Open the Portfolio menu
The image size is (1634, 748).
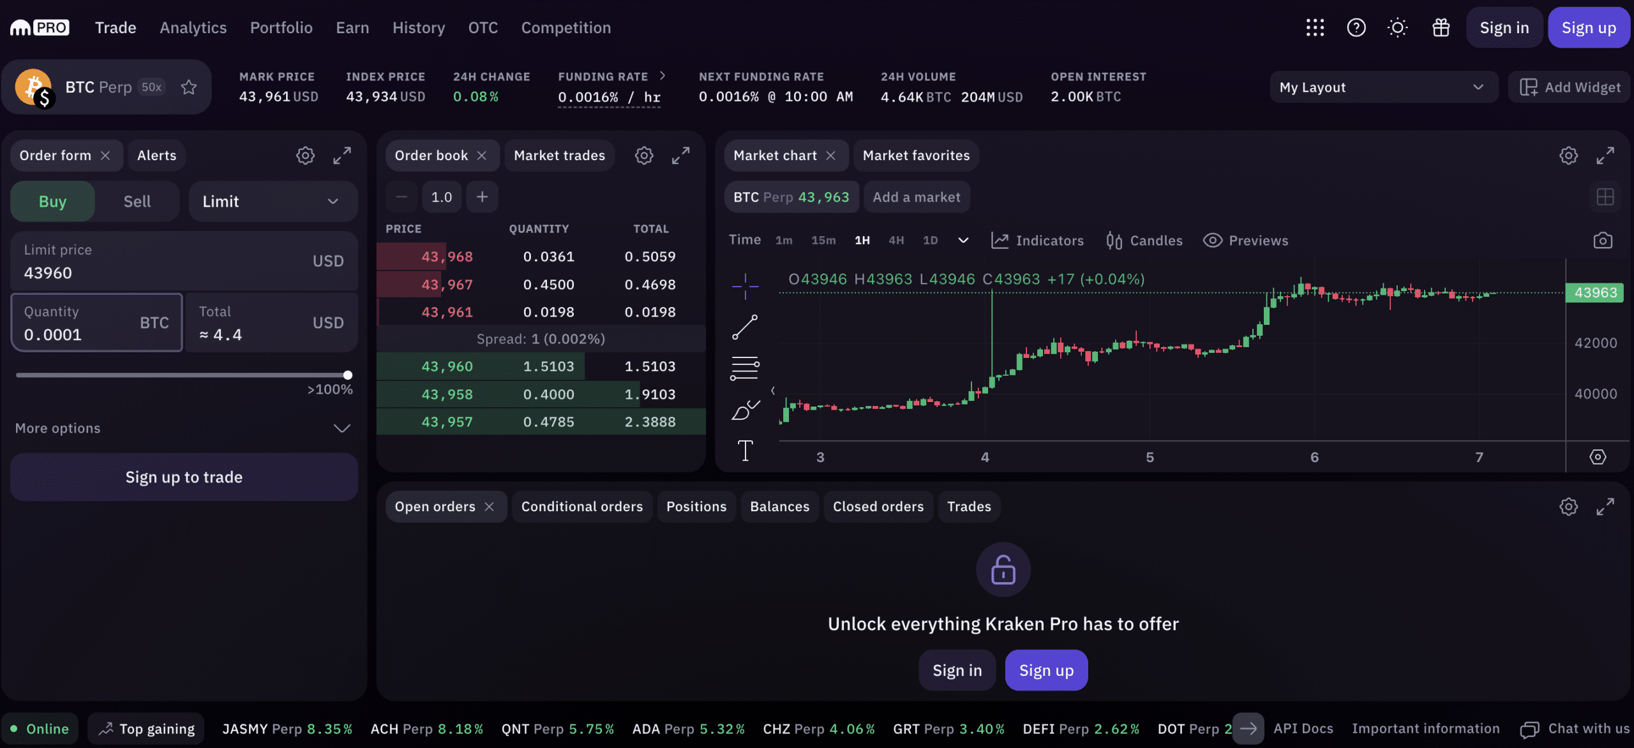click(x=281, y=27)
